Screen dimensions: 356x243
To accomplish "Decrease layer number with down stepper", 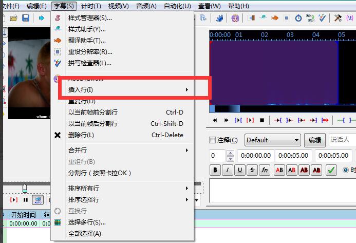I will (230, 159).
